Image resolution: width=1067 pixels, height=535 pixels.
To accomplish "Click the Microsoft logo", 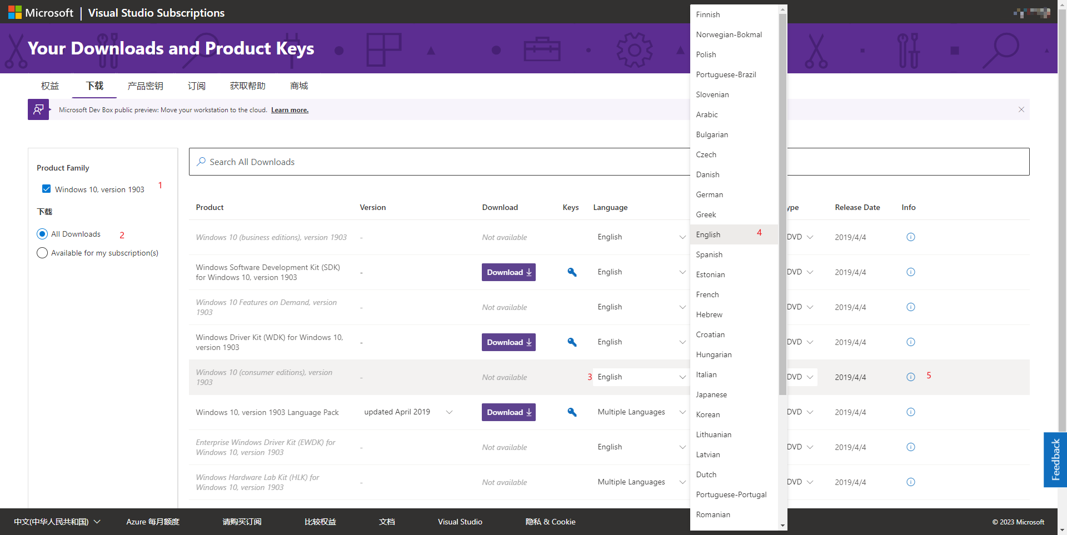I will 41,12.
